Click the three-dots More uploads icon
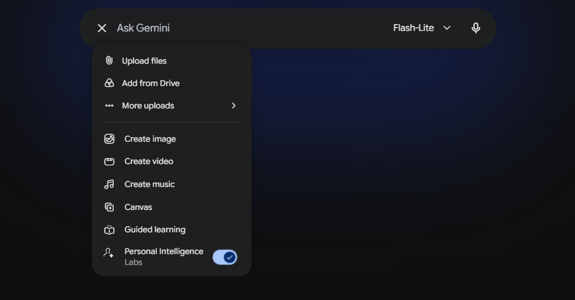Image resolution: width=575 pixels, height=300 pixels. (x=109, y=106)
